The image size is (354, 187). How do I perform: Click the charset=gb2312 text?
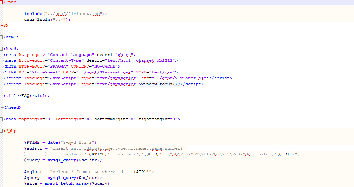coord(154,60)
